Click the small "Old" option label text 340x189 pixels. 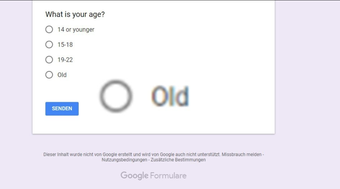62,75
